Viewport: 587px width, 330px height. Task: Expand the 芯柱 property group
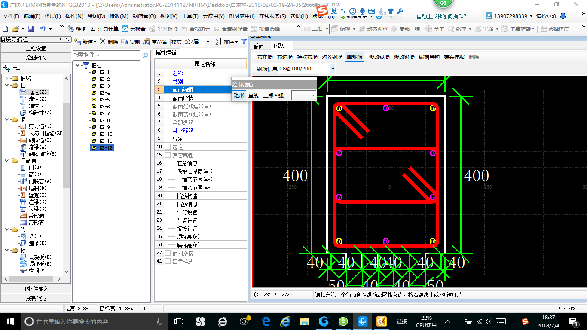click(168, 147)
